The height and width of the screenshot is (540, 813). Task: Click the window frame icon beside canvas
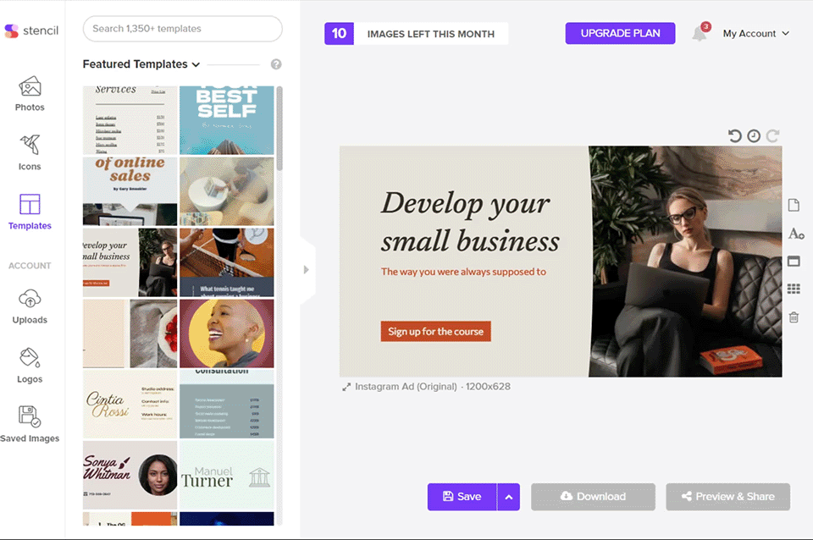(794, 262)
